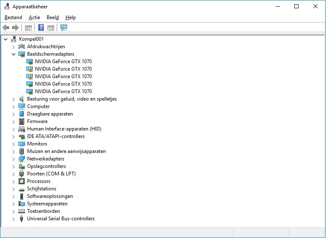Screen dimensions: 326x239
Task: Expand the Schijfstations category
Action: [13, 189]
